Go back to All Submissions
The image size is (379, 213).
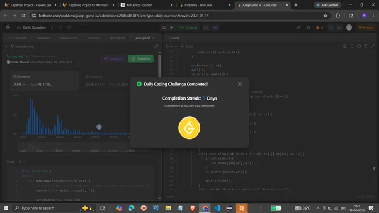click(20, 46)
